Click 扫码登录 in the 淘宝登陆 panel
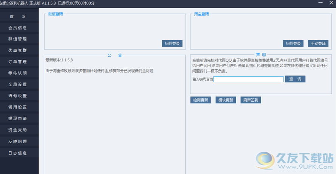 pos(293,43)
